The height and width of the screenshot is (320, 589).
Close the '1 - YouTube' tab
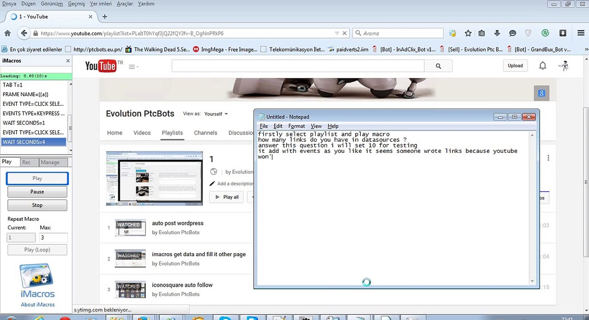[91, 17]
